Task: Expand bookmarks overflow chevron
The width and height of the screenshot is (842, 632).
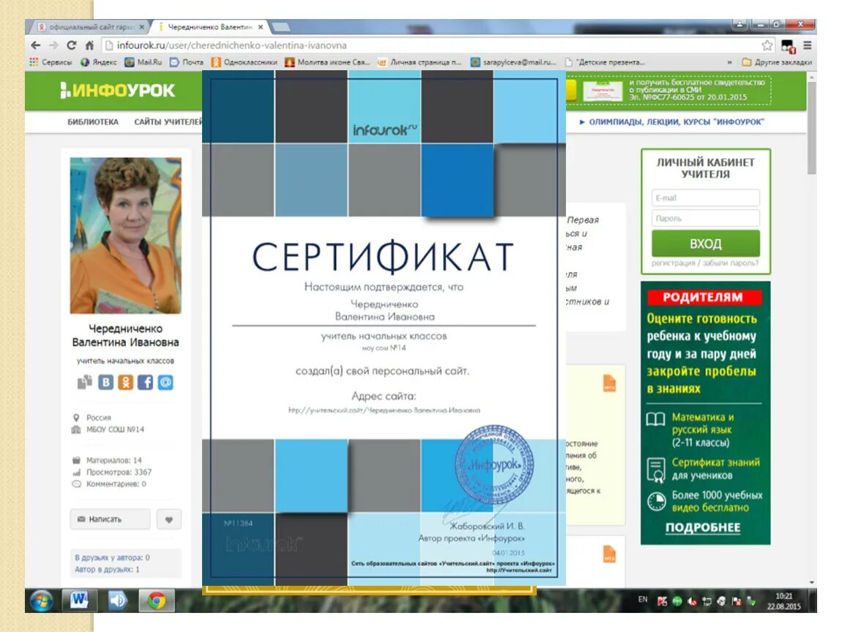Action: [x=729, y=62]
